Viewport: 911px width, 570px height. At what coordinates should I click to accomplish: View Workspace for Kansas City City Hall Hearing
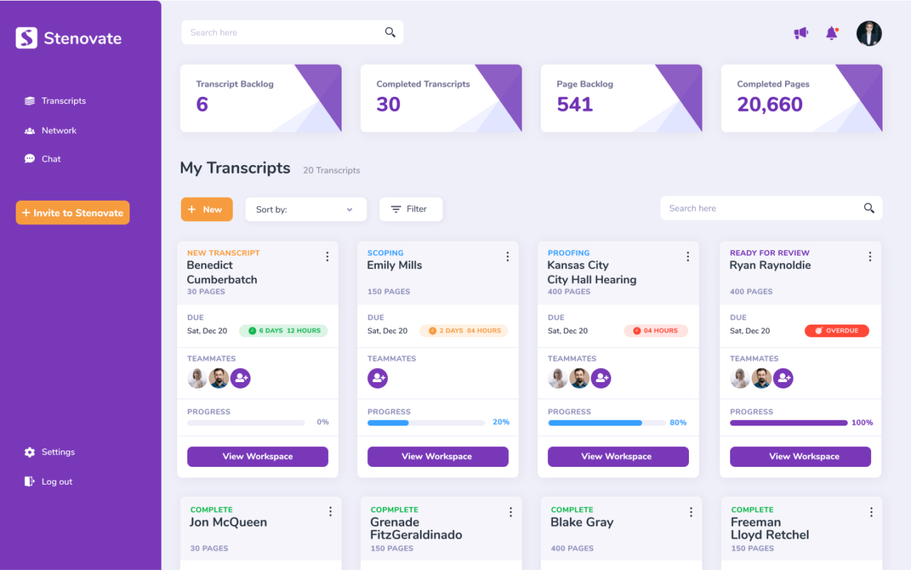pyautogui.click(x=618, y=456)
